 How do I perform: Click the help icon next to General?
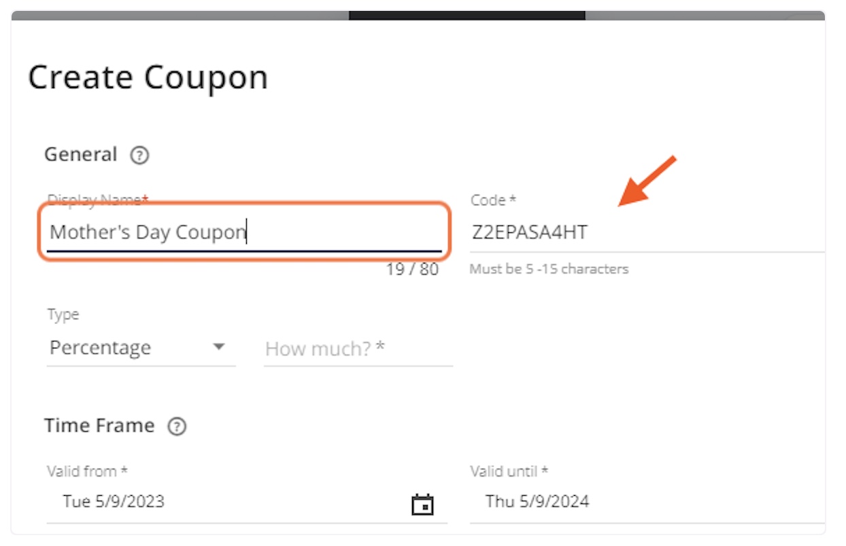coord(139,156)
